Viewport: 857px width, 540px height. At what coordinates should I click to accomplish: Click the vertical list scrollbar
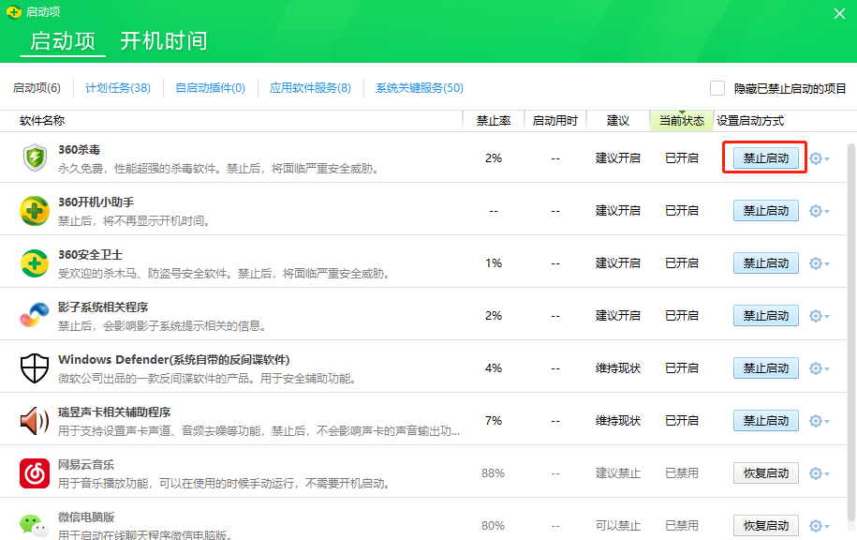851,332
